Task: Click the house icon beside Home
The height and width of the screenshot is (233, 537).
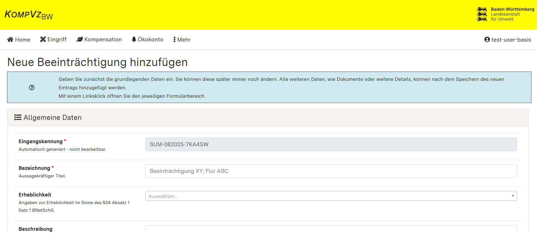Action: (x=10, y=40)
